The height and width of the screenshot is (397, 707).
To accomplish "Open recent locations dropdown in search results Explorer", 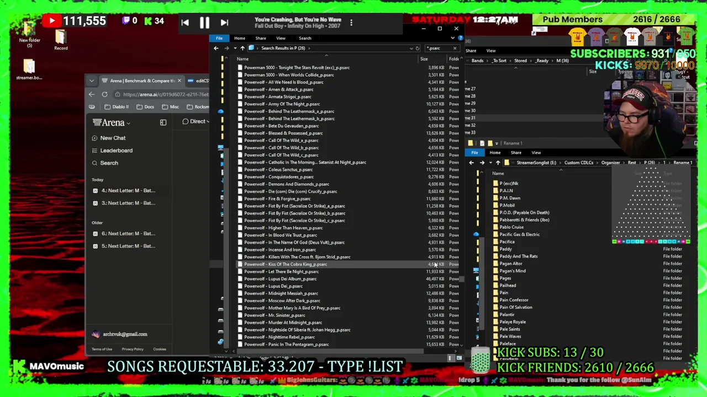I will 235,48.
